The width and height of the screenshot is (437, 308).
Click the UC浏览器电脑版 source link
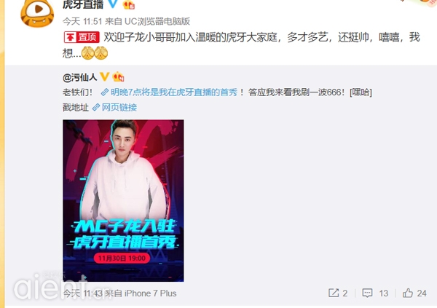tap(157, 21)
